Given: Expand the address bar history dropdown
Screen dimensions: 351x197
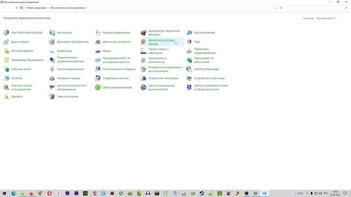Looking at the screenshot, I should click(x=275, y=8).
